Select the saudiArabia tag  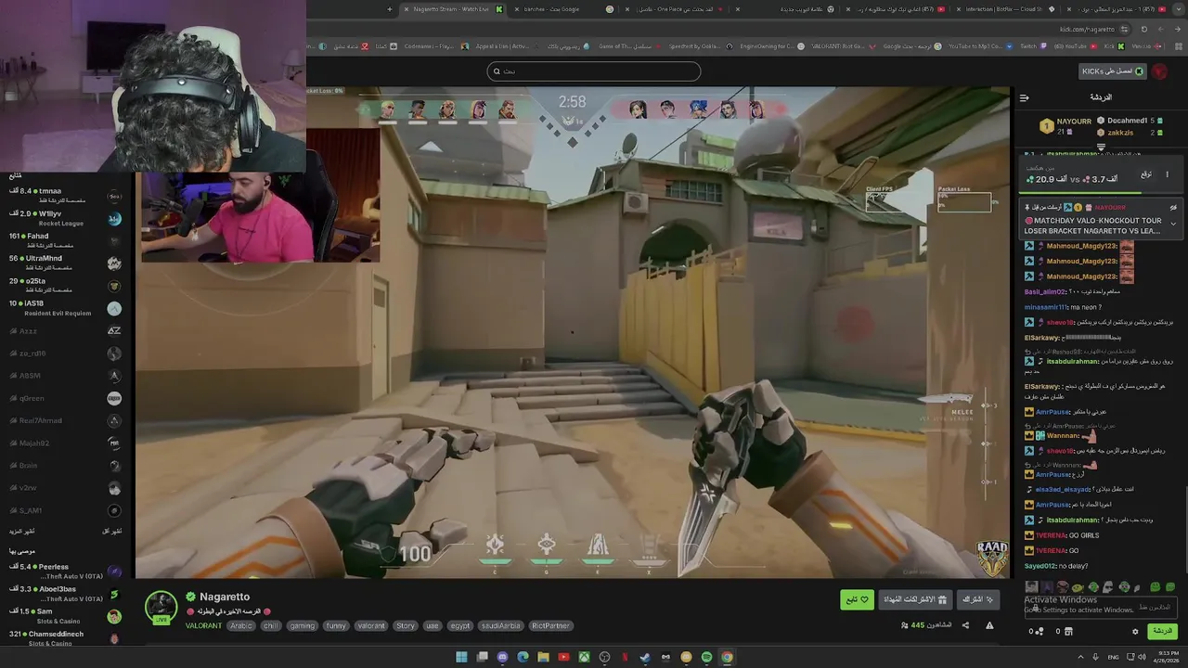[501, 625]
